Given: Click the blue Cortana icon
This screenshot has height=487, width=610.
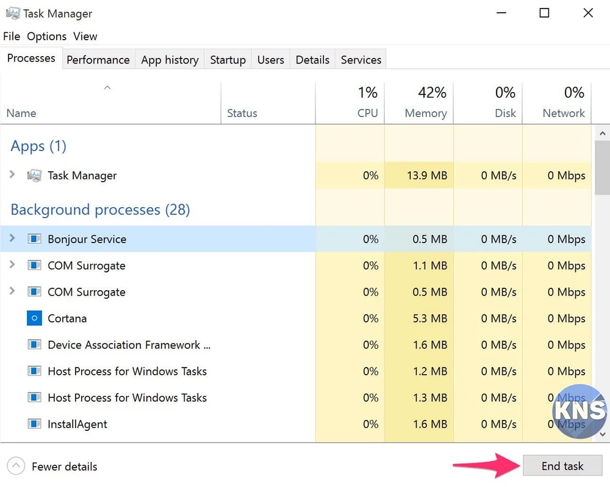Looking at the screenshot, I should [x=34, y=318].
